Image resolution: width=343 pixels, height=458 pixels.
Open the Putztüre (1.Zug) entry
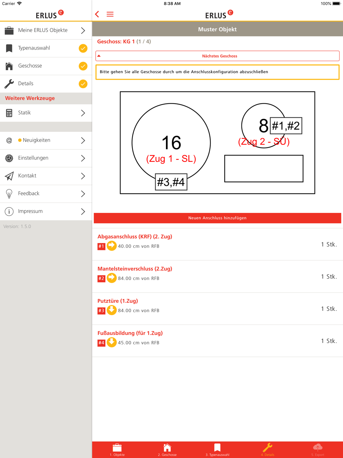217,309
